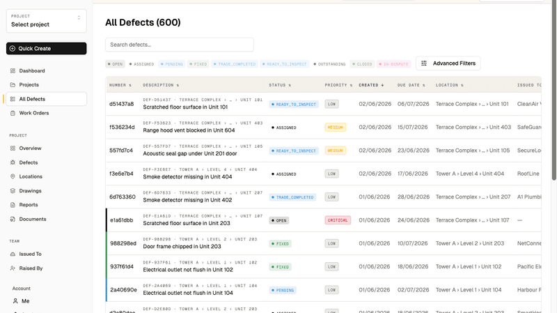Click the Locations pin icon
The image size is (557, 313).
coord(13,176)
